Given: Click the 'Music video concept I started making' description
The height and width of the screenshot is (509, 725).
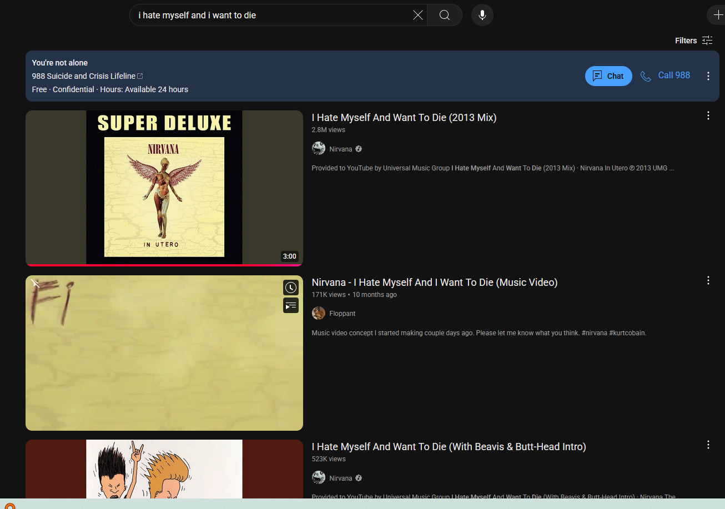Looking at the screenshot, I should coord(479,333).
